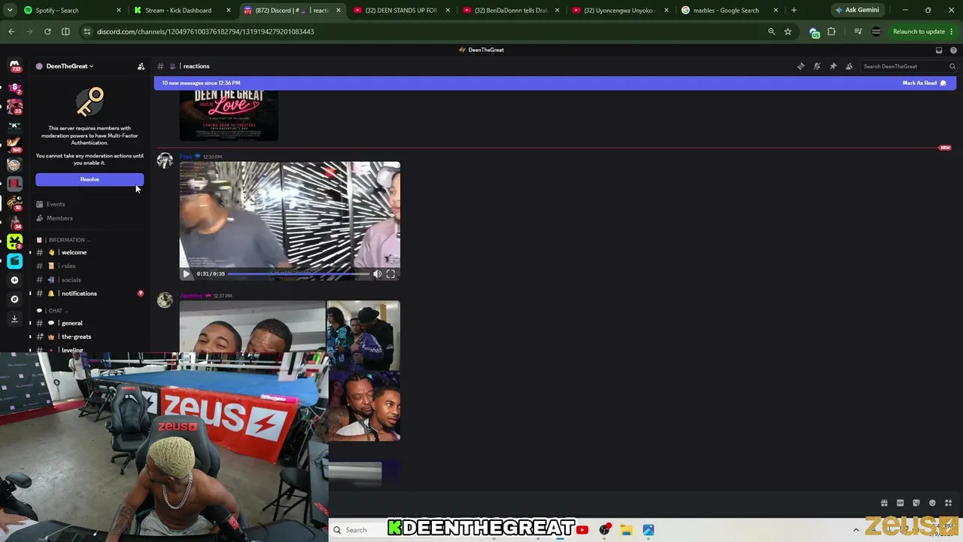Open the Deen The Great Love poster image
This screenshot has height=542, width=963.
[x=229, y=115]
